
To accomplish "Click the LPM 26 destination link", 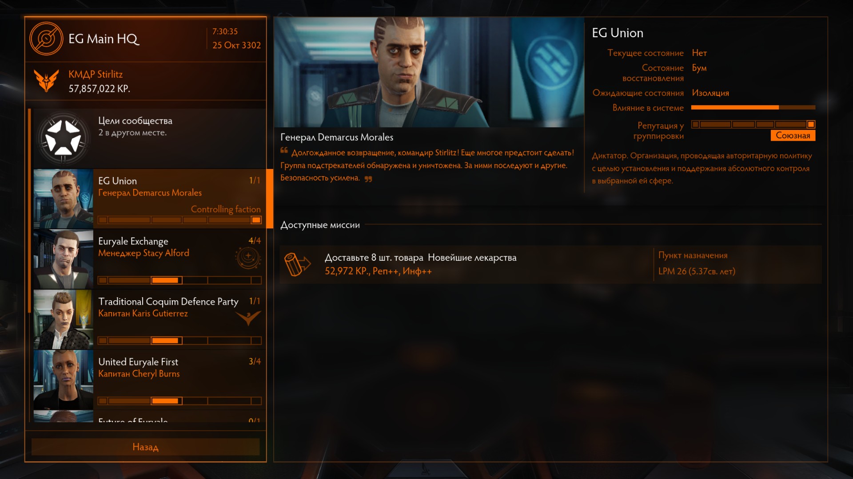I will tap(696, 271).
